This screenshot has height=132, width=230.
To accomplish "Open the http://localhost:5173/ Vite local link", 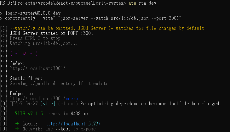I will [73, 124].
